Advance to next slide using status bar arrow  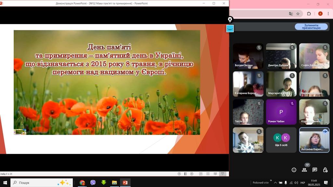(x=192, y=174)
